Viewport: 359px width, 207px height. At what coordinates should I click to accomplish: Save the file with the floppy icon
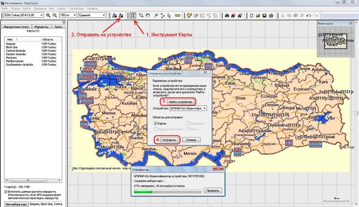(x=264, y=16)
